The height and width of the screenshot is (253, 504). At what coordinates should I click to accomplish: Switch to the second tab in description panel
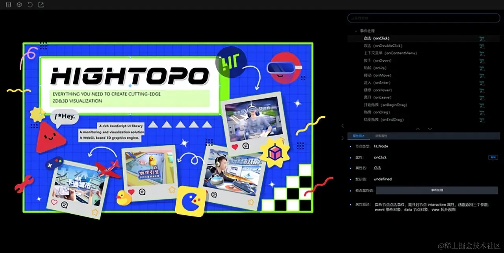point(382,136)
